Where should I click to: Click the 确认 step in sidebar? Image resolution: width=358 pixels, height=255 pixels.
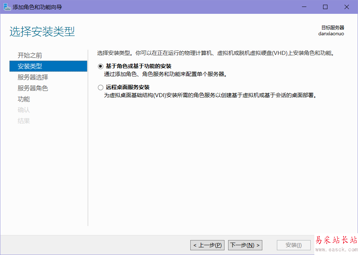[24, 110]
